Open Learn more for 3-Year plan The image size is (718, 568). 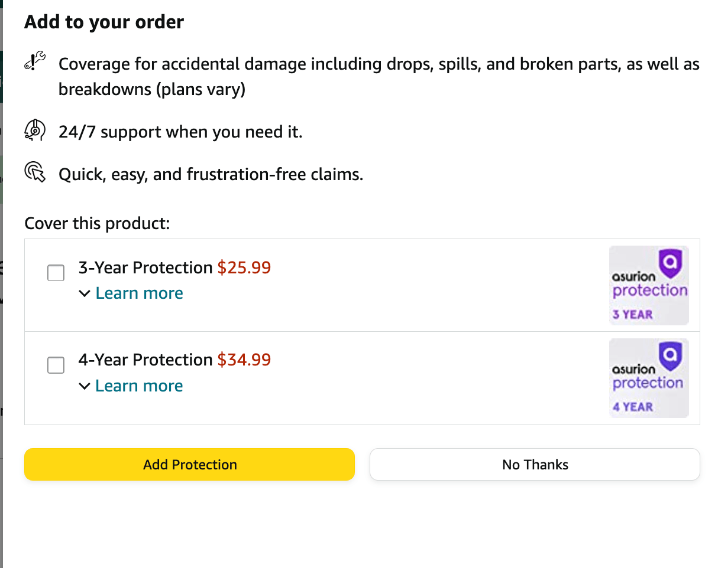pyautogui.click(x=139, y=293)
